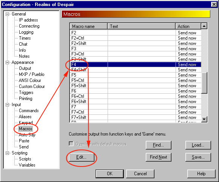This screenshot has height=182, width=219.
Task: Click the macro list scrollbar thumb
Action: pos(204,83)
